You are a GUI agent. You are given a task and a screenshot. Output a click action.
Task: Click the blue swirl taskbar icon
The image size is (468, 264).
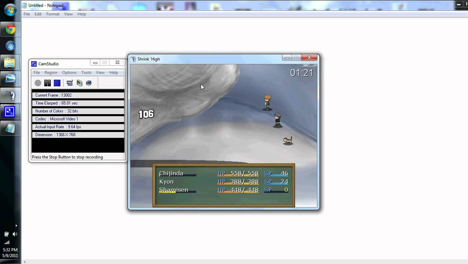[10, 46]
